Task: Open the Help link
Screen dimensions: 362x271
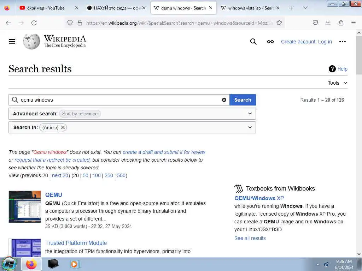Action: pos(342,69)
